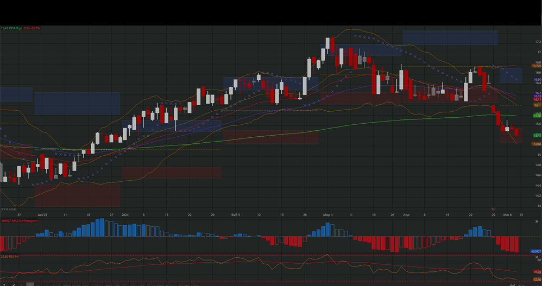The width and height of the screenshot is (542, 286).
Task: Click the 16,8 price axis label
Action: tap(538, 62)
